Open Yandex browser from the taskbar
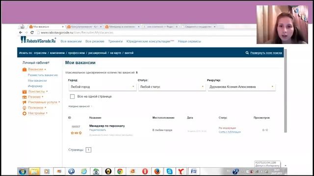The image size is (314, 176). [181, 172]
